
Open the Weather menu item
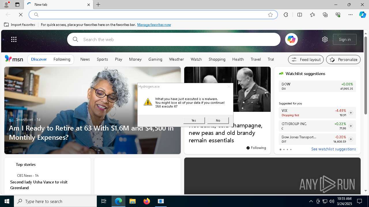[176, 59]
